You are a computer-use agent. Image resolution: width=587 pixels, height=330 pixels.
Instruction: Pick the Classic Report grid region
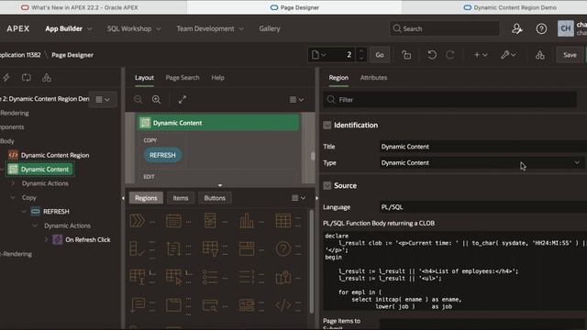(x=283, y=221)
